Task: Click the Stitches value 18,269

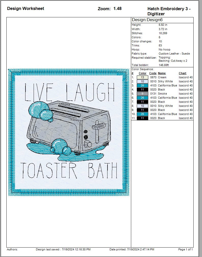Action: point(163,33)
